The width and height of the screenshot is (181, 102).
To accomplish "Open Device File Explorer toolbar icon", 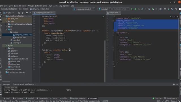I will point(161,9).
